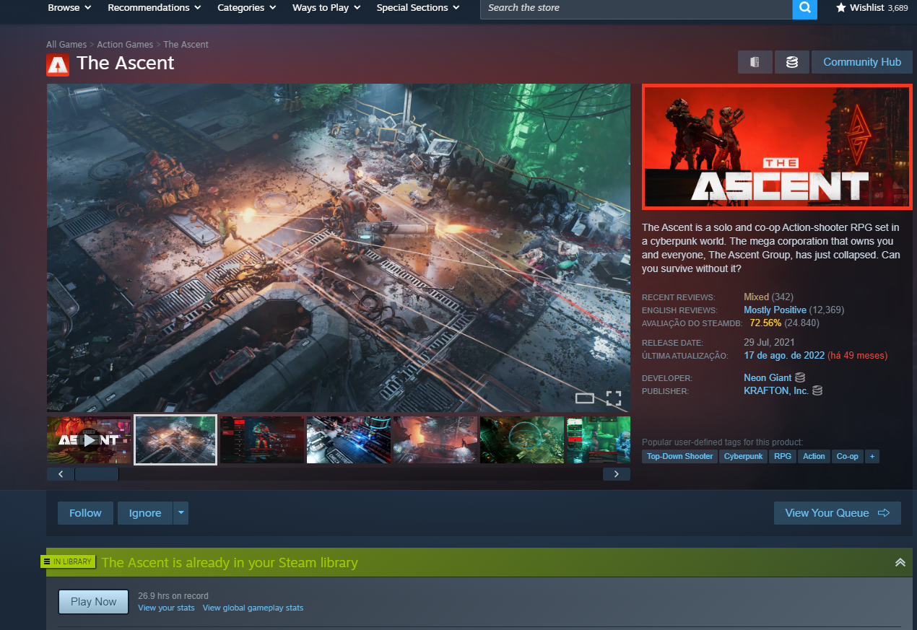
Task: Select the highlighted street battle thumbnail
Action: [175, 439]
